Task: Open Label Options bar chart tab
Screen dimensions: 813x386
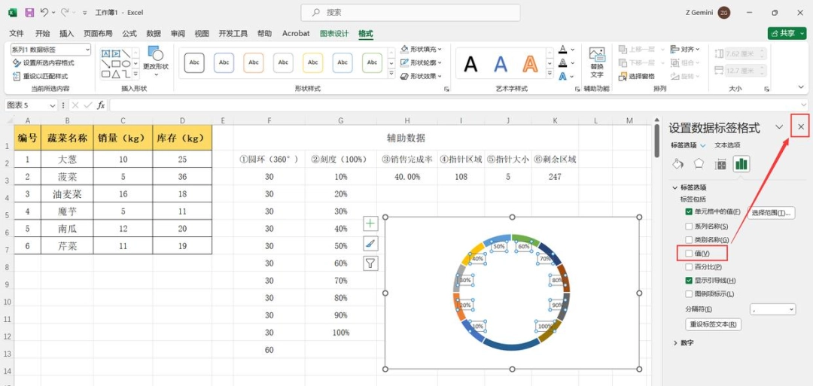Action: pyautogui.click(x=741, y=164)
